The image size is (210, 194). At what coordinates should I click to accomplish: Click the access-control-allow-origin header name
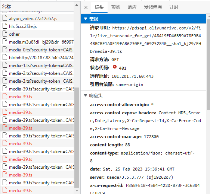120,105
